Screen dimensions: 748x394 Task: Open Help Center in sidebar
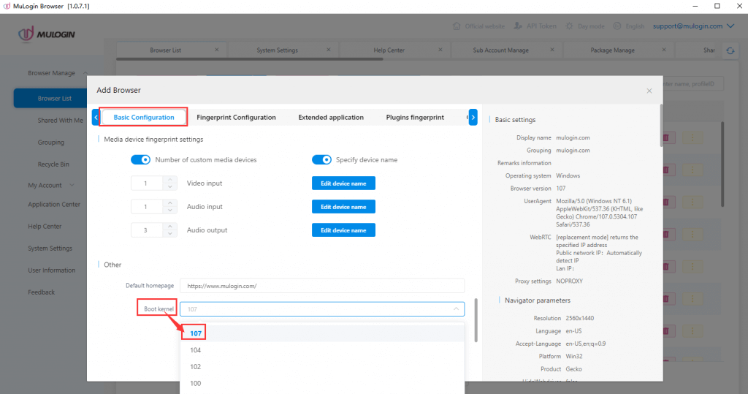(x=45, y=227)
